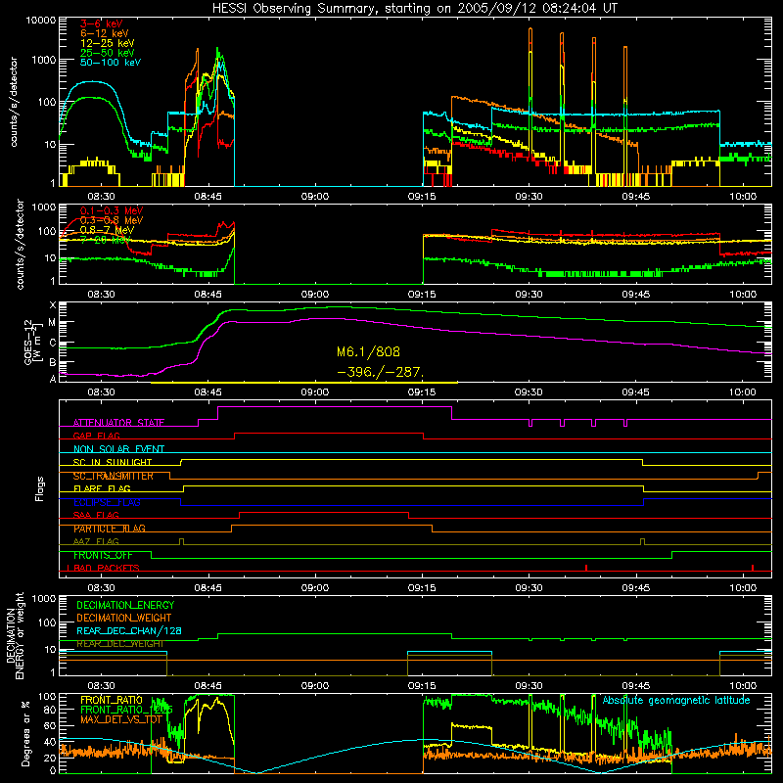This screenshot has height=783, width=783.
Task: Select the SC_TRANSMITTER flag label
Action: pyautogui.click(x=114, y=476)
